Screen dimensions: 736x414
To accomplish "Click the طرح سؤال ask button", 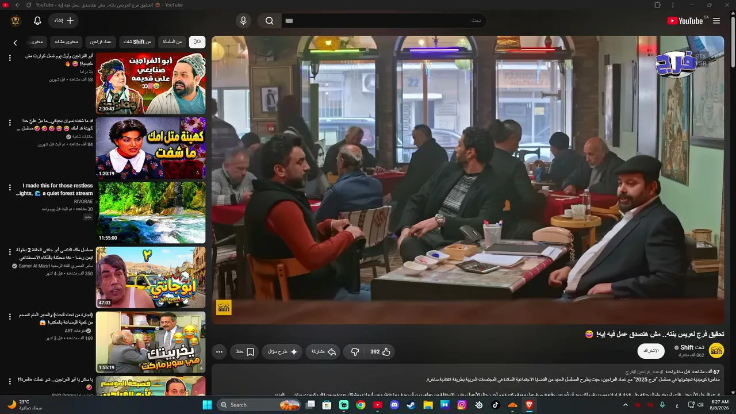I will [282, 351].
